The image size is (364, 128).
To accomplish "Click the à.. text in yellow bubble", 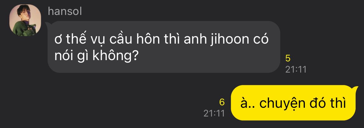I will (x=248, y=104).
